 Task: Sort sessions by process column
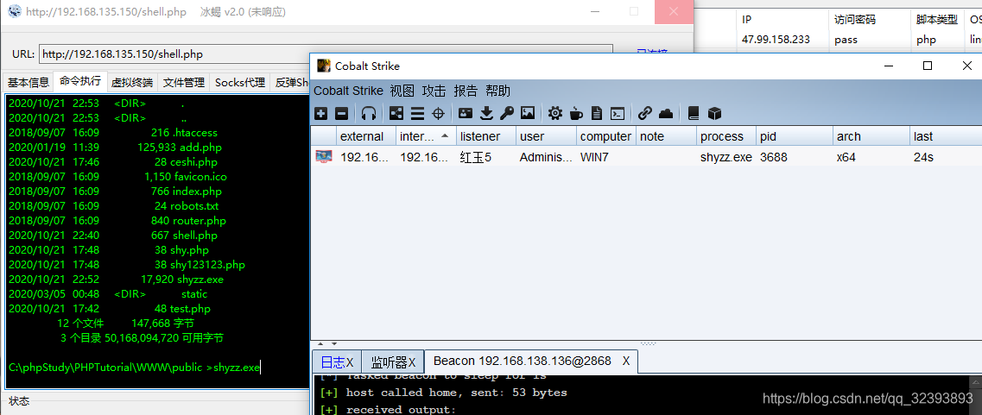point(726,135)
